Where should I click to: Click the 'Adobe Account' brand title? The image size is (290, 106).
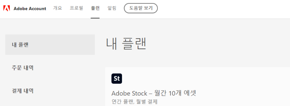click(30, 8)
